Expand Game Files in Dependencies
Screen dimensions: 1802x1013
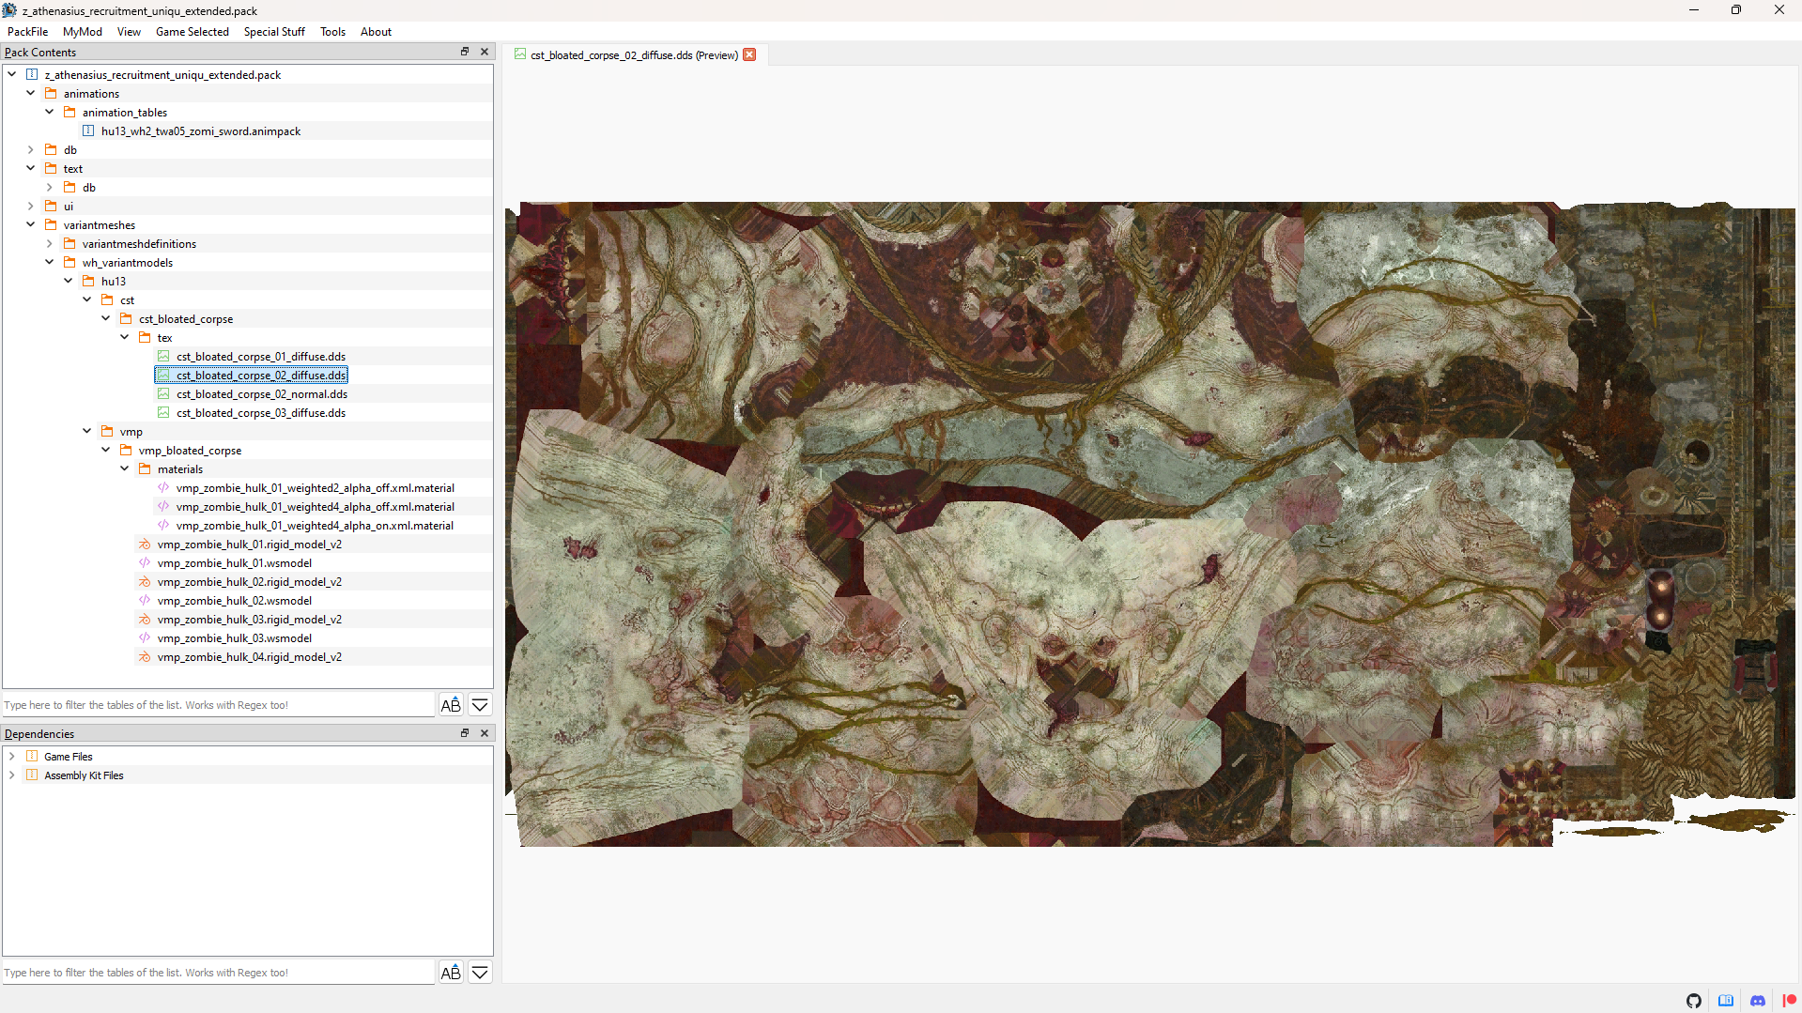12,756
